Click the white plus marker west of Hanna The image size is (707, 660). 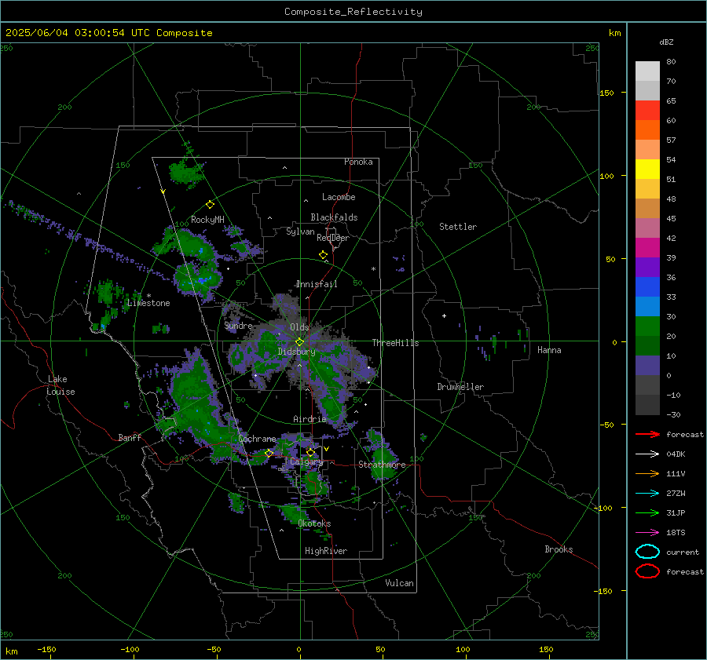tap(444, 315)
